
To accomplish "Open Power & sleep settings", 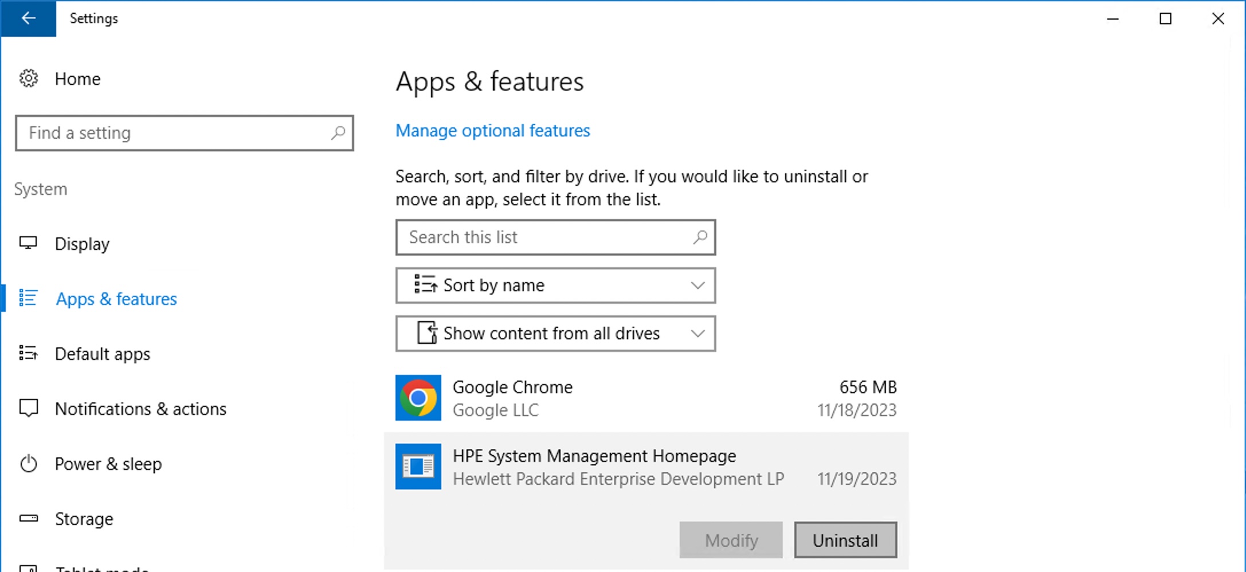I will pos(108,464).
